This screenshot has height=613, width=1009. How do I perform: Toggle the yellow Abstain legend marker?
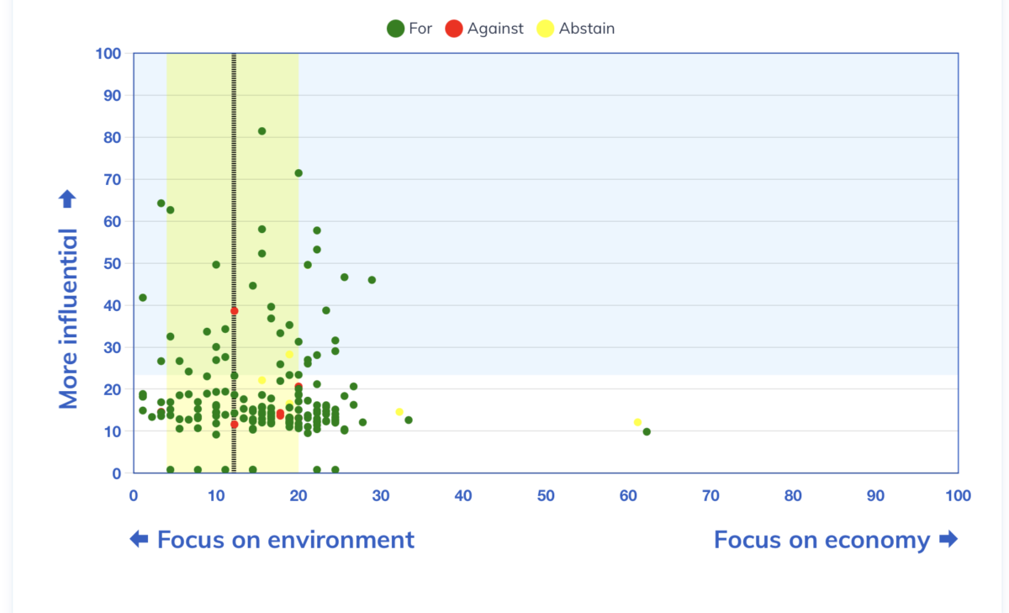click(x=545, y=29)
